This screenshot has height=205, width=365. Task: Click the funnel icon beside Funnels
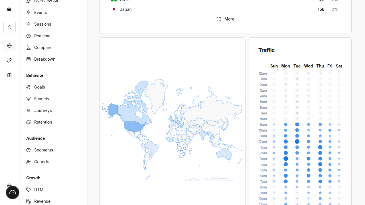click(29, 99)
